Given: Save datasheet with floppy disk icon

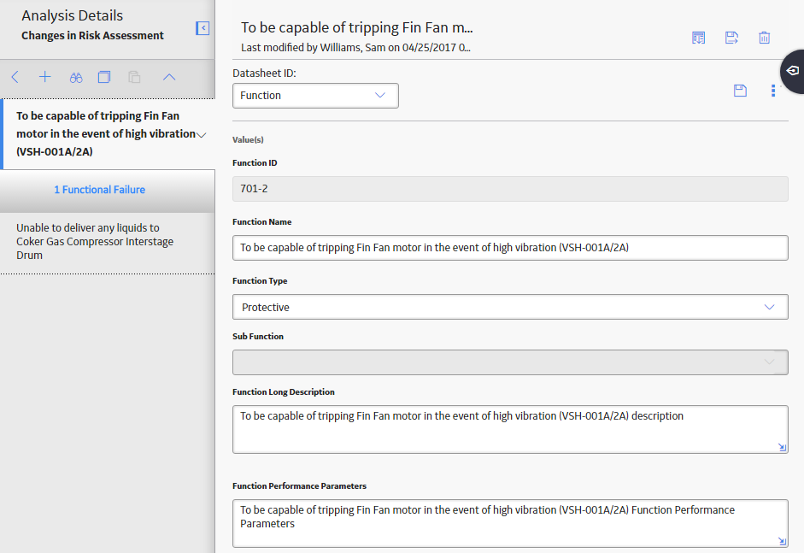Looking at the screenshot, I should (740, 91).
